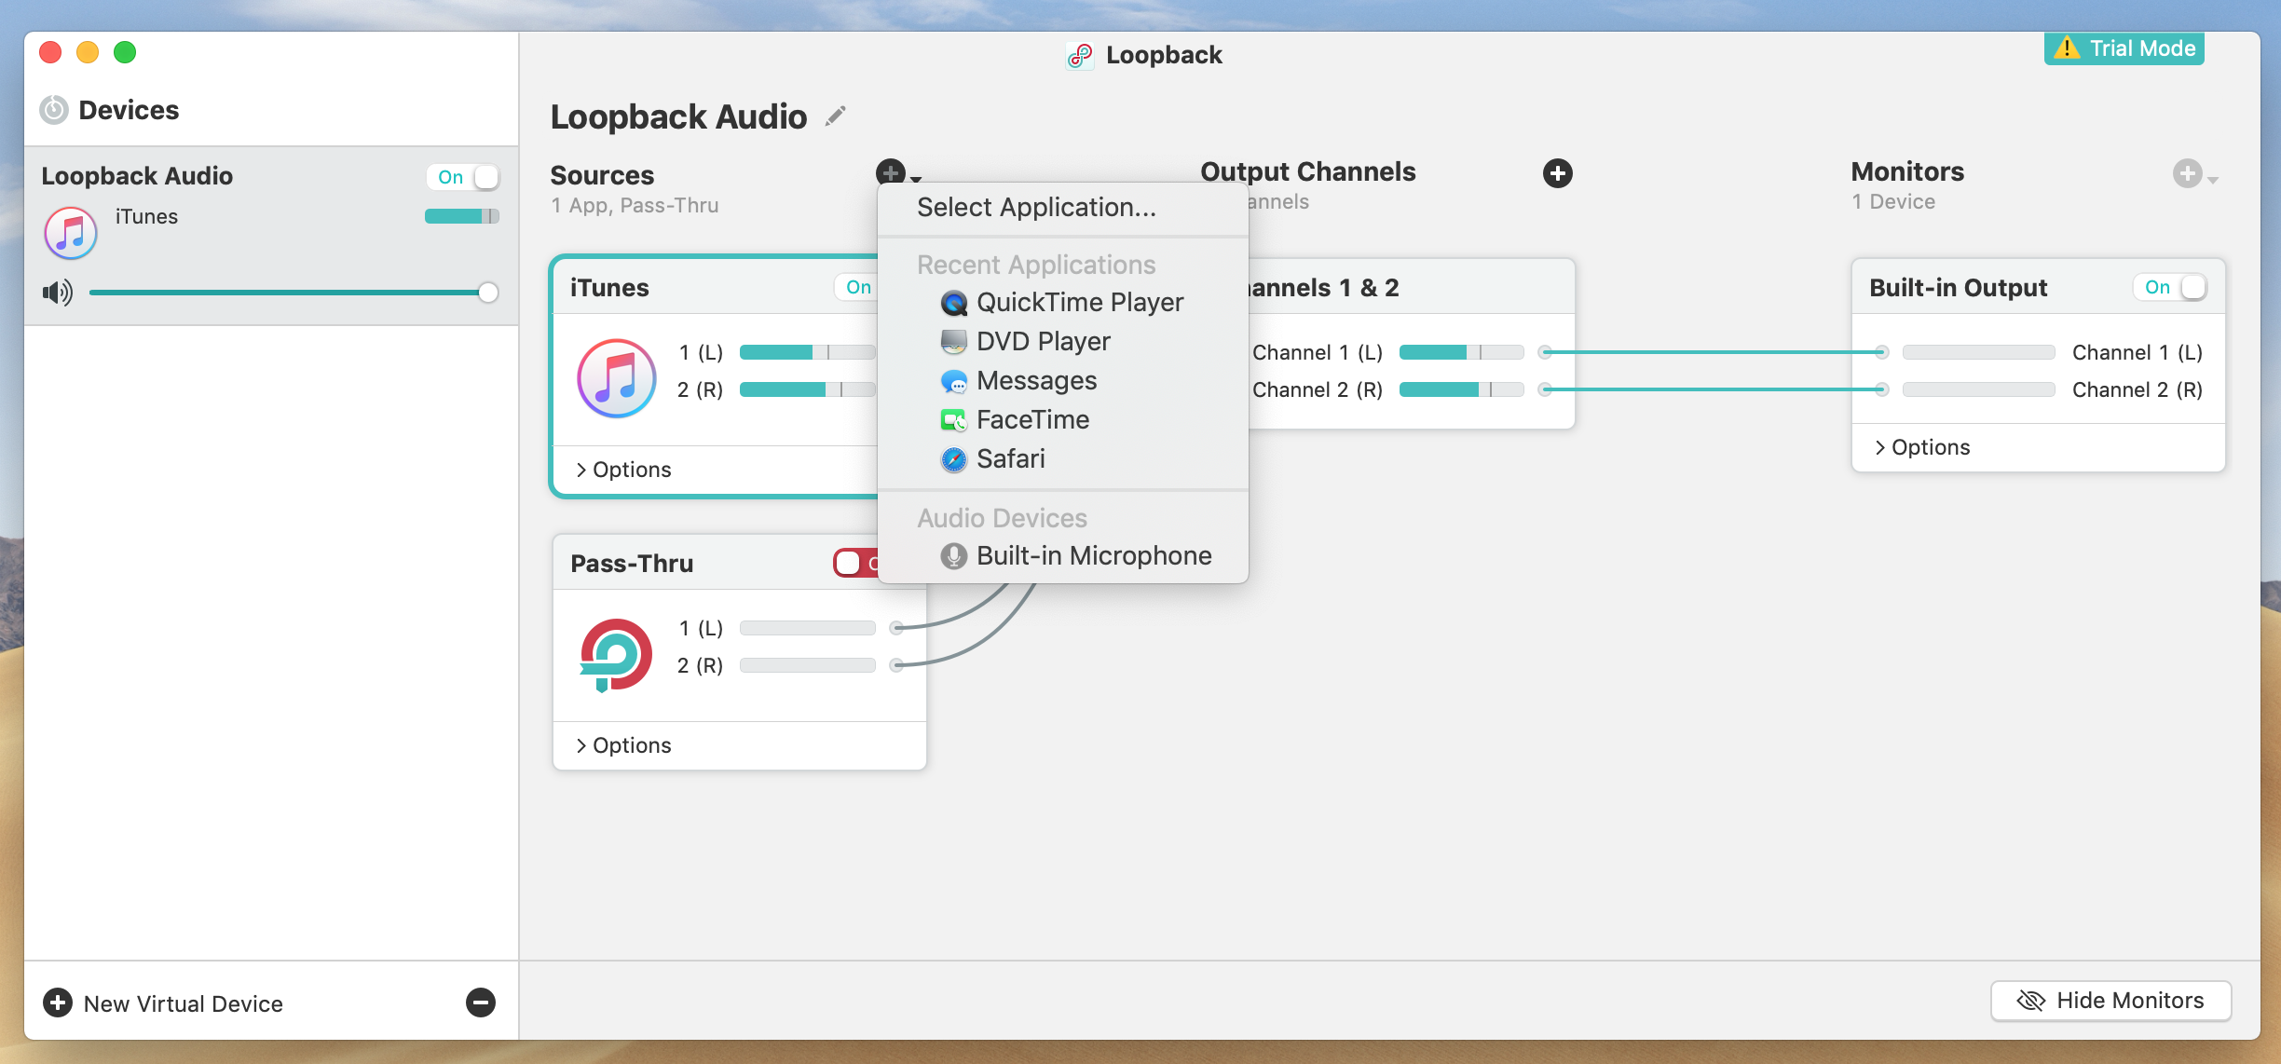The height and width of the screenshot is (1064, 2281).
Task: Click the QuickTime Player icon in menu
Action: (953, 303)
